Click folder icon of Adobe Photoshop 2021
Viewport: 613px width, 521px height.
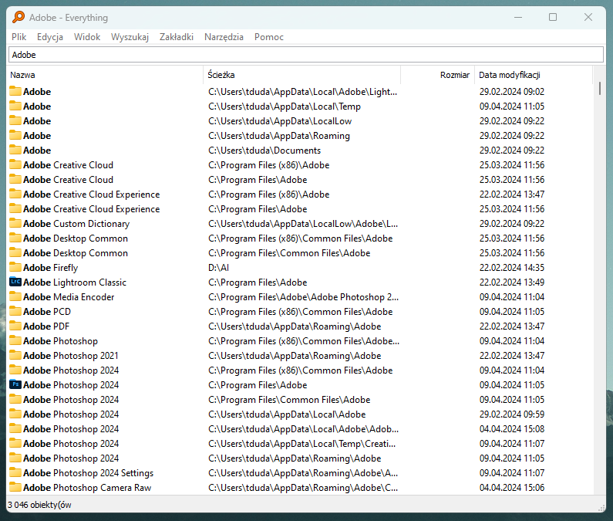(x=15, y=355)
